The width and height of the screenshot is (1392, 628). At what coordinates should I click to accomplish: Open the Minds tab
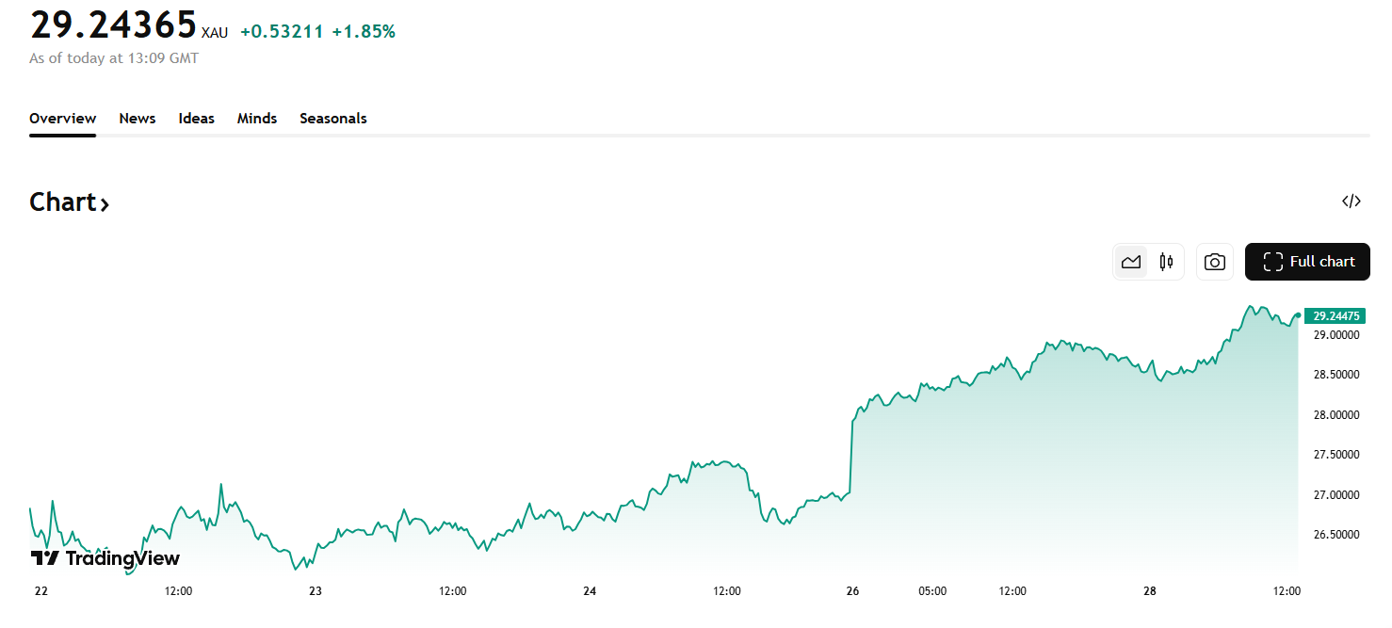pos(257,119)
